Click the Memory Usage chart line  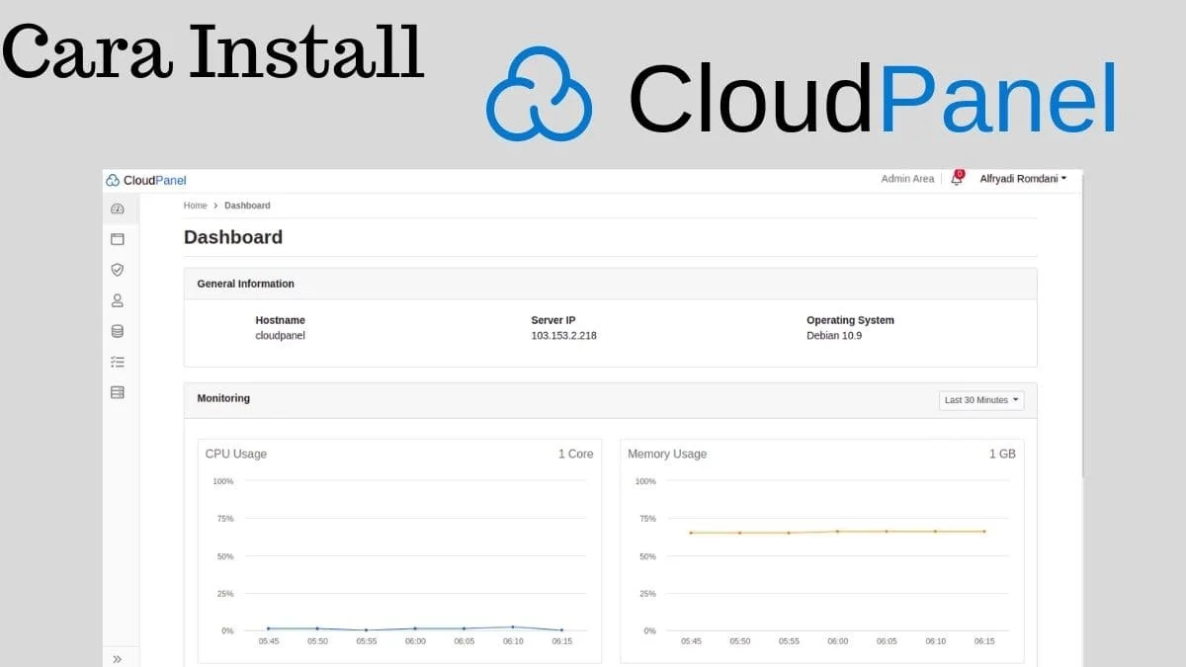tap(837, 532)
